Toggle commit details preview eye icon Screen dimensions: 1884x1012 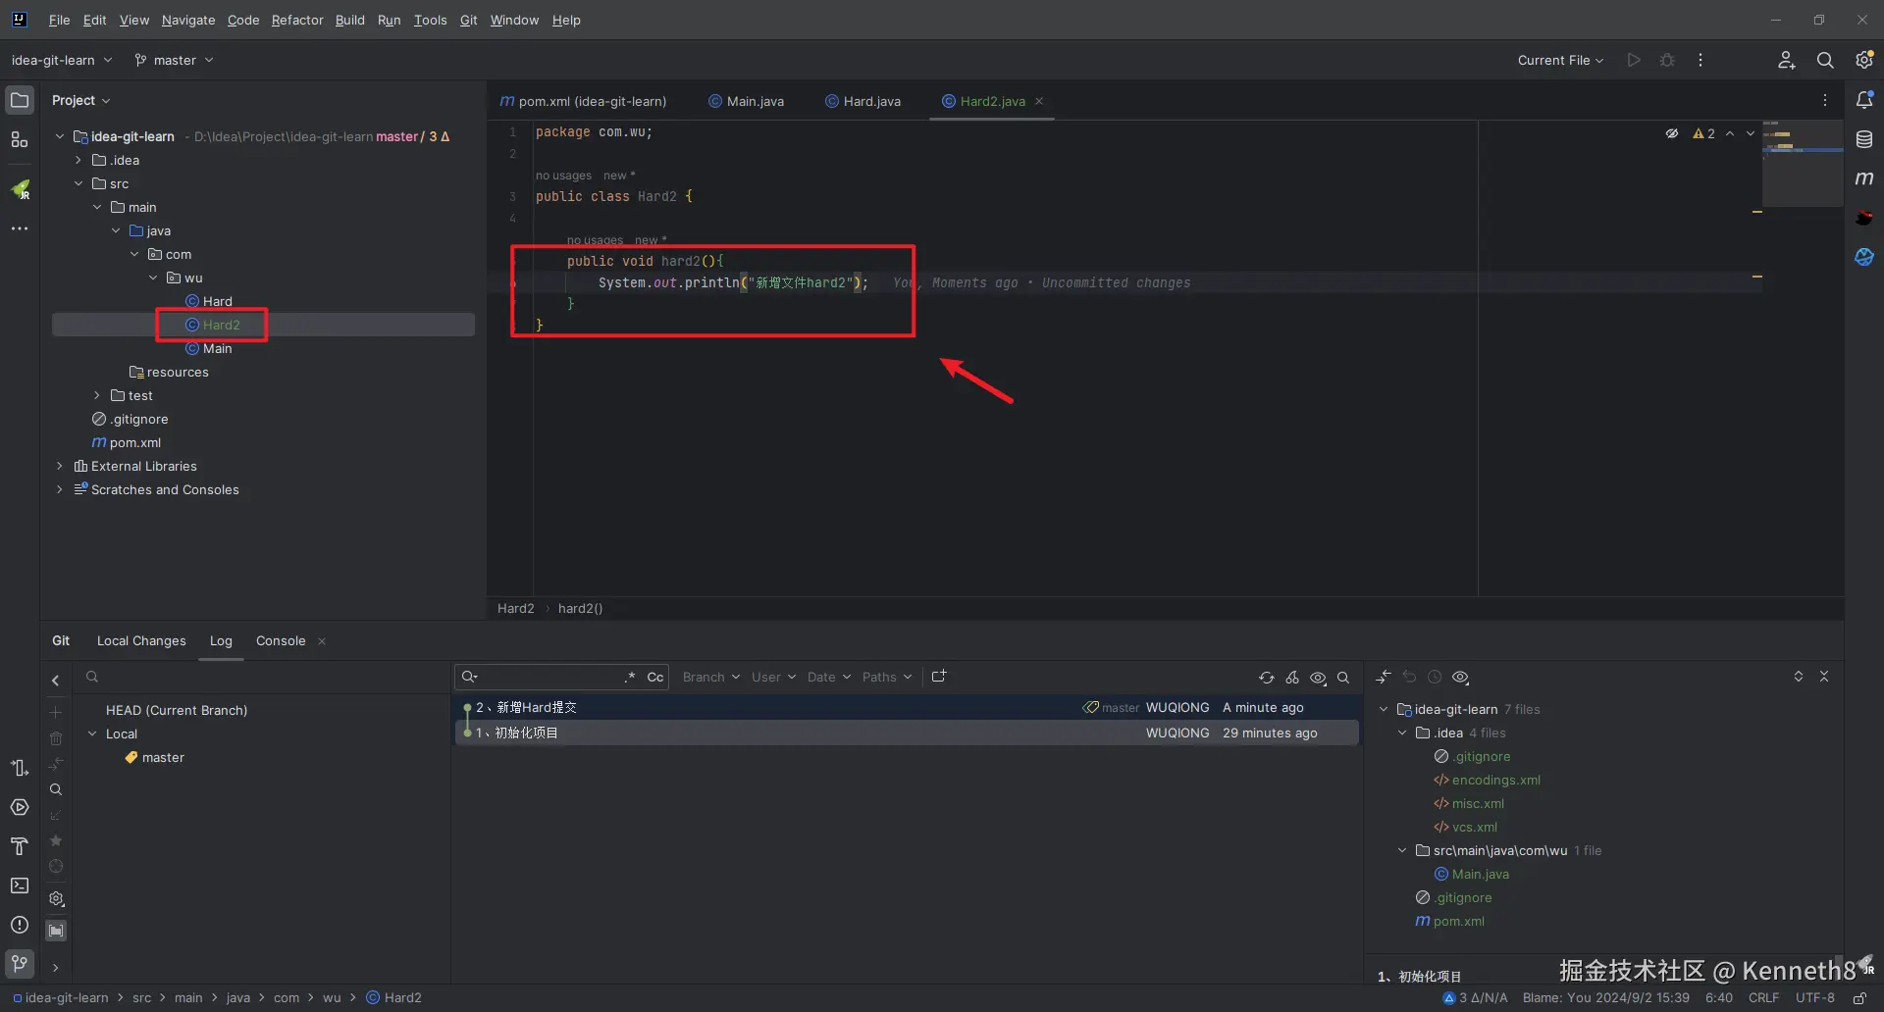[x=1460, y=677]
